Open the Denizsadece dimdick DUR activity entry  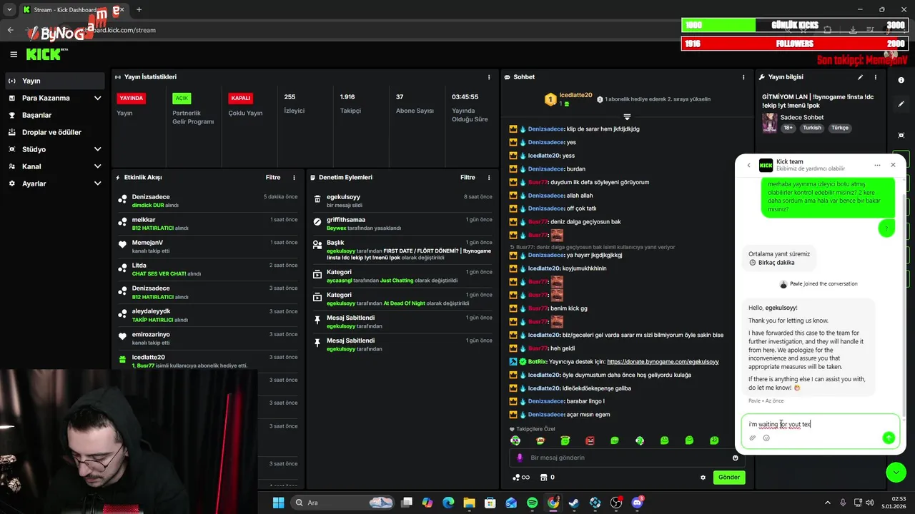[x=207, y=201]
